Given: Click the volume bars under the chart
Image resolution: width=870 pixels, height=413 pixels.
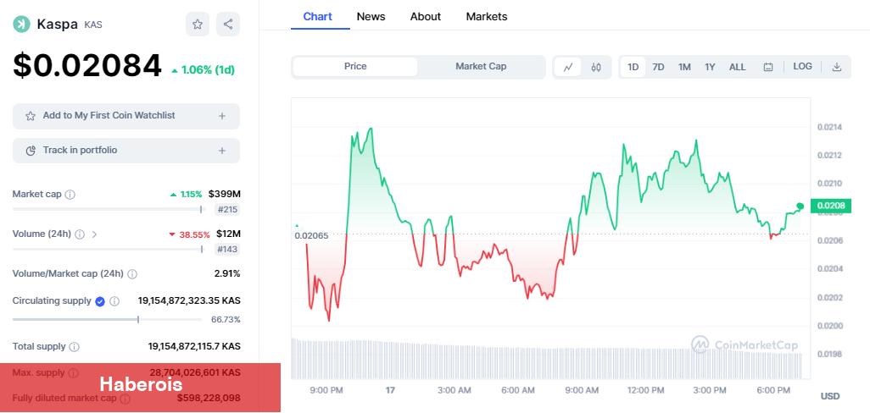Looking at the screenshot, I should [547, 359].
